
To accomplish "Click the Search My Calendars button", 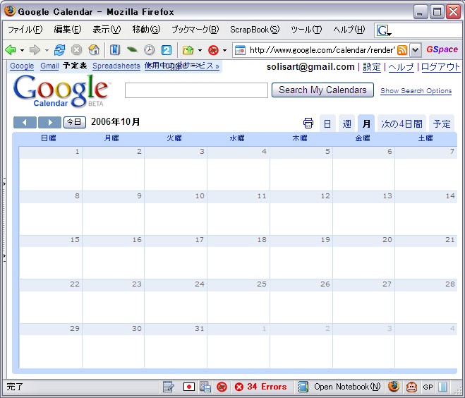I will 322,90.
